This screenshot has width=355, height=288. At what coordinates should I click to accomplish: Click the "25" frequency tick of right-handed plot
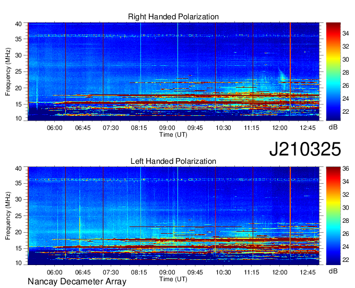(18, 71)
